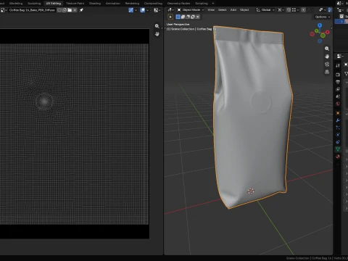Open the Global transform orientation dropdown

point(265,10)
